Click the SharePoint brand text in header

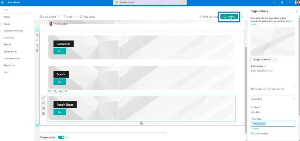pyautogui.click(x=13, y=3)
